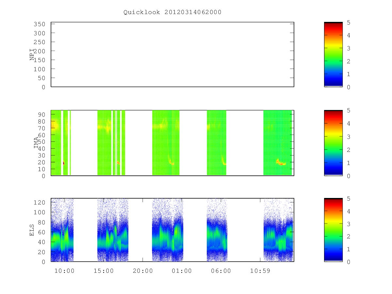Click ELS data block above 06:00

217,230
